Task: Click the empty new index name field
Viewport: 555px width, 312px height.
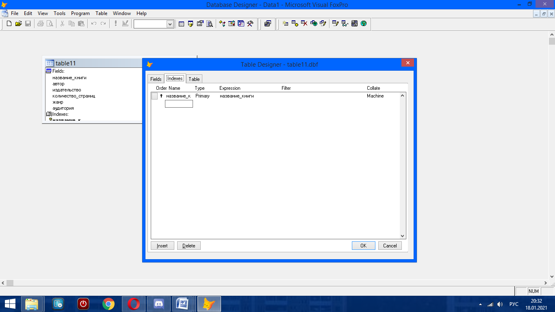Action: [179, 104]
